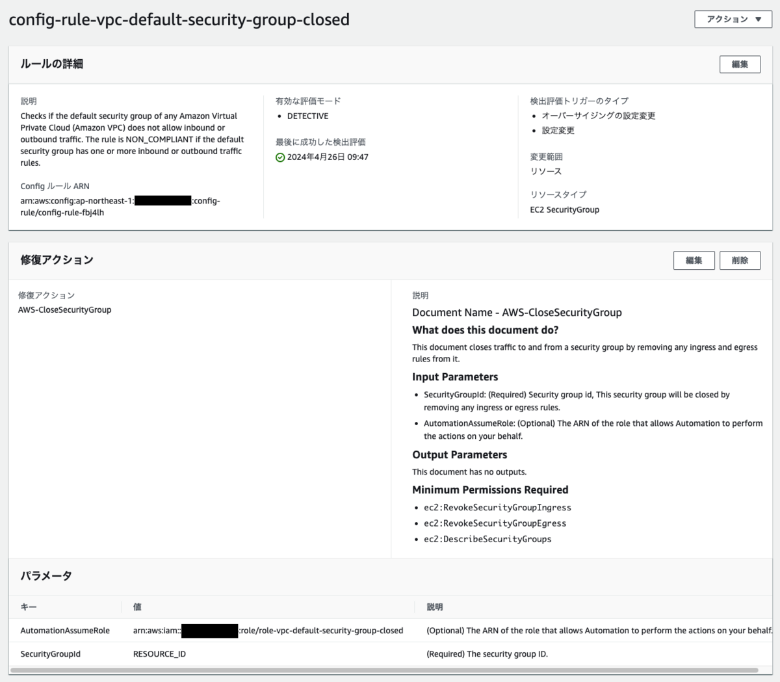Click the 設定変更 trigger item
This screenshot has height=682, width=780.
point(558,131)
